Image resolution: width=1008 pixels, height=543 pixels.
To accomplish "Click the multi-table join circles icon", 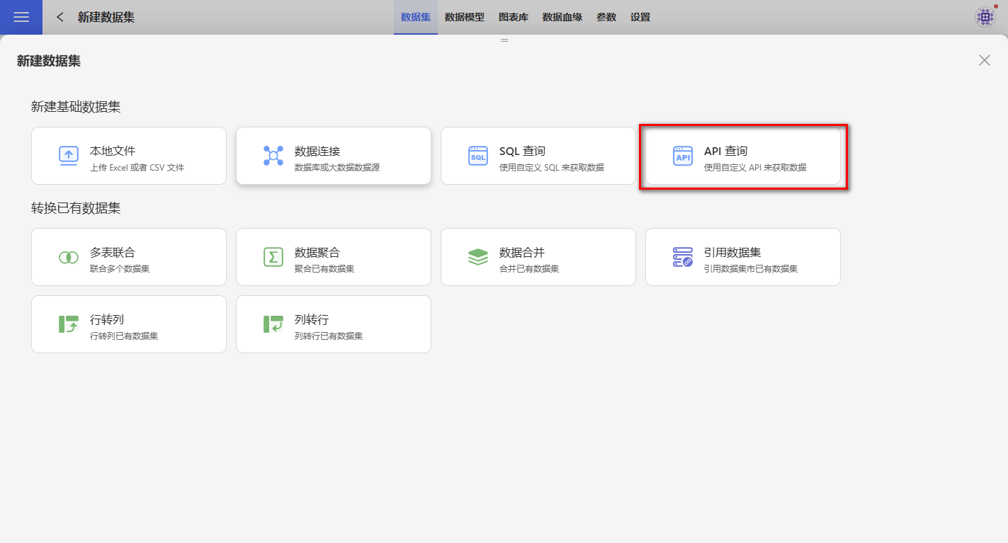I will 69,257.
